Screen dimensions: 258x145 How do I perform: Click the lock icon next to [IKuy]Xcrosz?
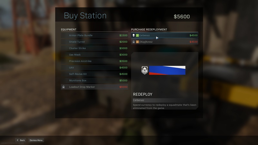click(134, 42)
